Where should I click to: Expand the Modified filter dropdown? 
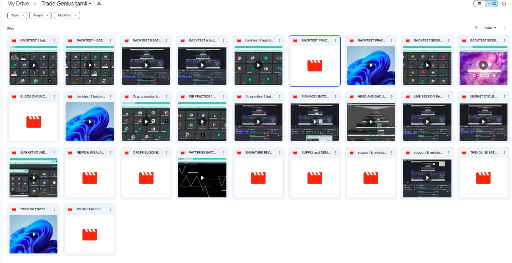point(67,15)
